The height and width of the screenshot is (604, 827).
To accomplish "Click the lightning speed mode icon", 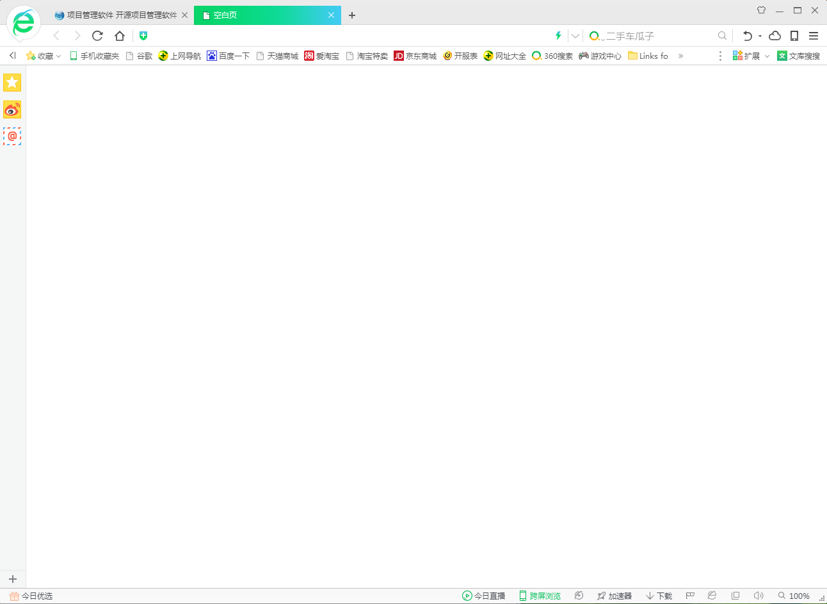I will point(558,36).
